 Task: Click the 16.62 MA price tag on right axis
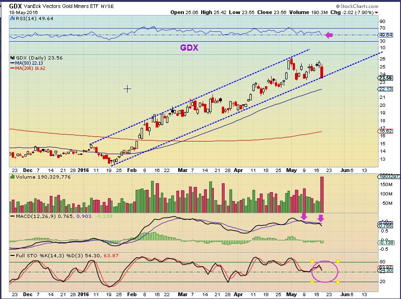[x=386, y=131]
